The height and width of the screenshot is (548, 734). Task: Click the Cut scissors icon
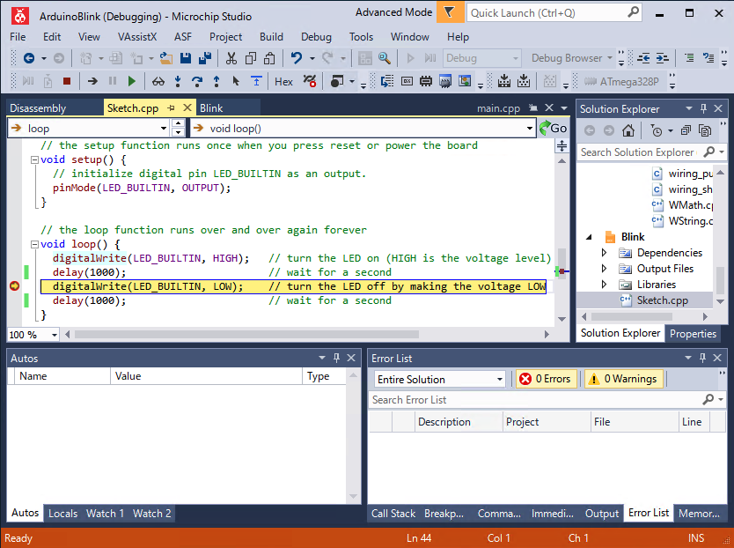(231, 58)
